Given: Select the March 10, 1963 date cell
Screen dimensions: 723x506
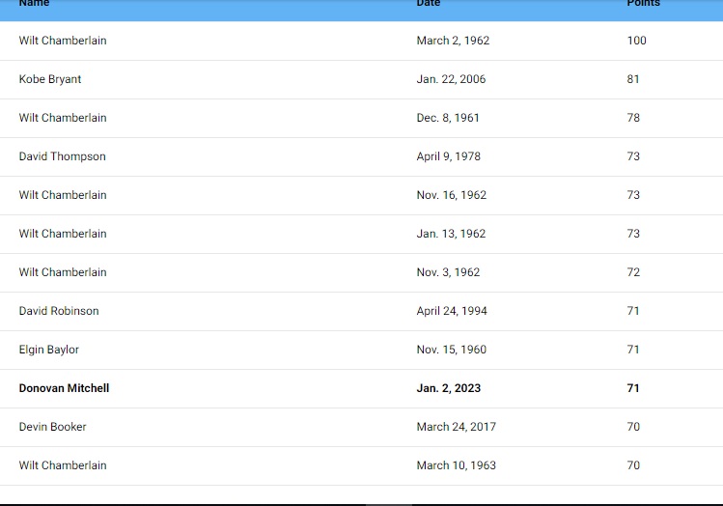Looking at the screenshot, I should (457, 465).
